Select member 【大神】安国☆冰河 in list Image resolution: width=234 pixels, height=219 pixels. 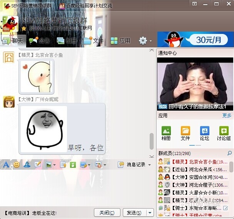193,177
